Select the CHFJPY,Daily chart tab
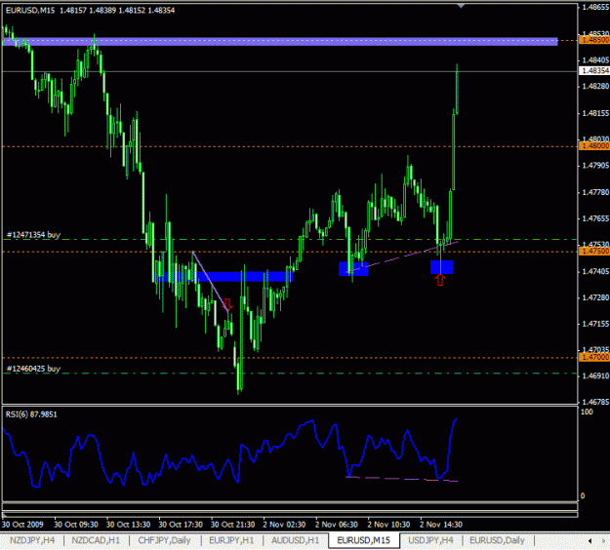The image size is (610, 550). click(x=164, y=540)
